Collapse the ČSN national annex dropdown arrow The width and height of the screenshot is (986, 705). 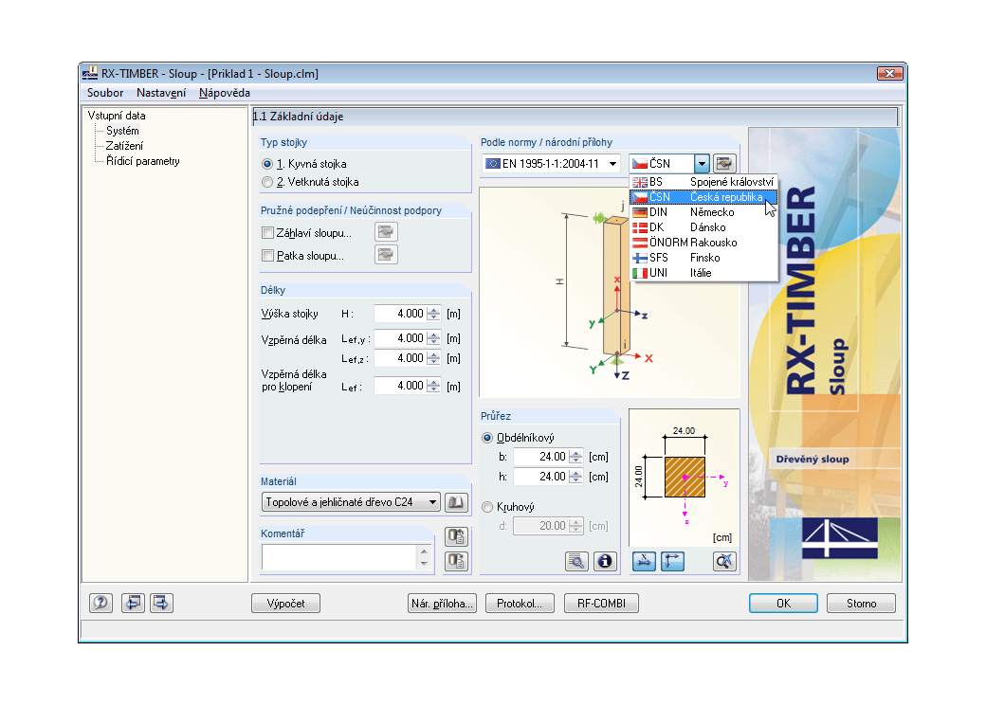702,163
